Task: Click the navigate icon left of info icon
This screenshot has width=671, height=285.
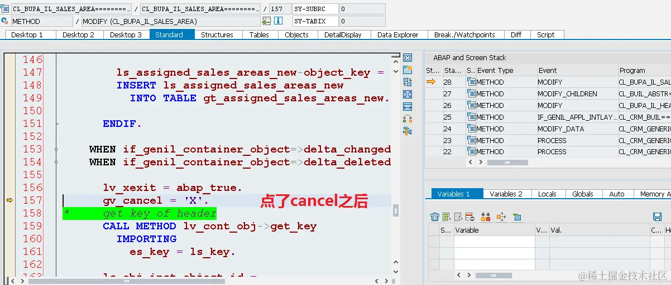Action: (266, 21)
